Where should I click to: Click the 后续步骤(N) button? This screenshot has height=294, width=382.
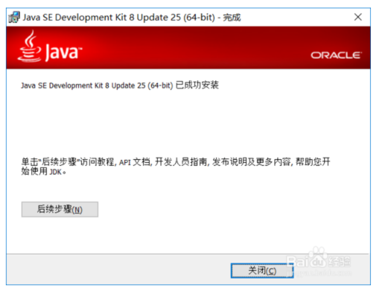tap(60, 209)
